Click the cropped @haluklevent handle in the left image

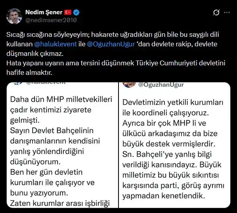46,83
